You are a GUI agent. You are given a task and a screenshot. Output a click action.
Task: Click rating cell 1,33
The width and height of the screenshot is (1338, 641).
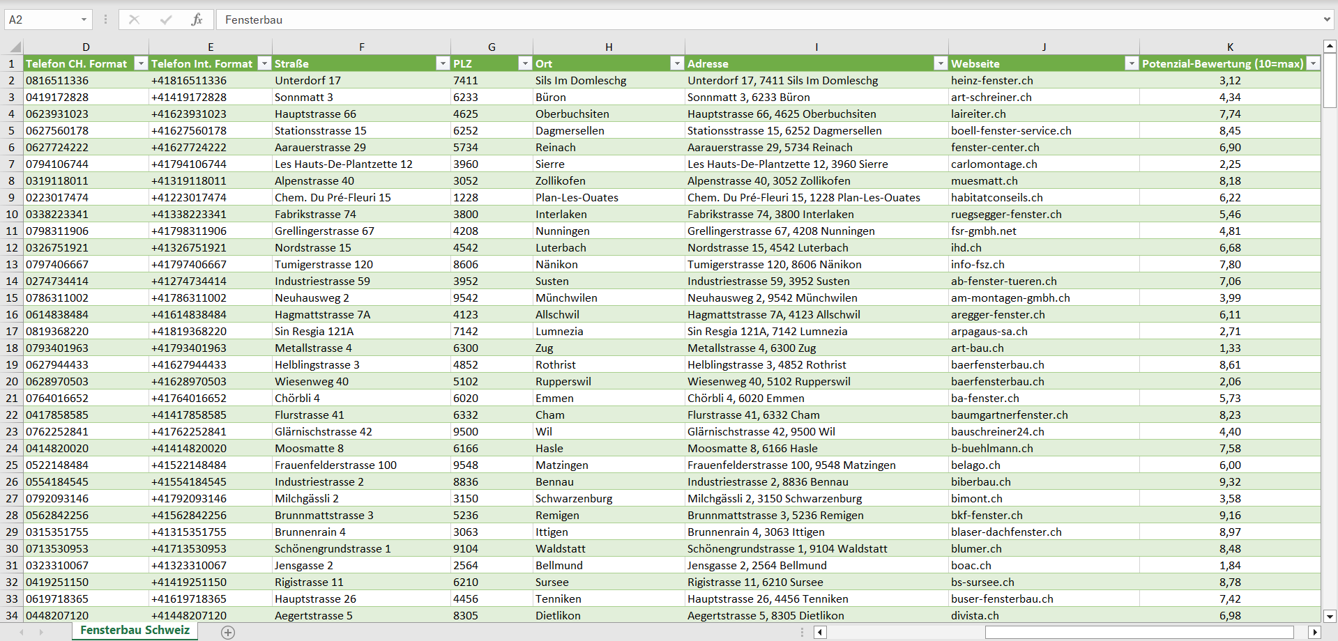1230,348
